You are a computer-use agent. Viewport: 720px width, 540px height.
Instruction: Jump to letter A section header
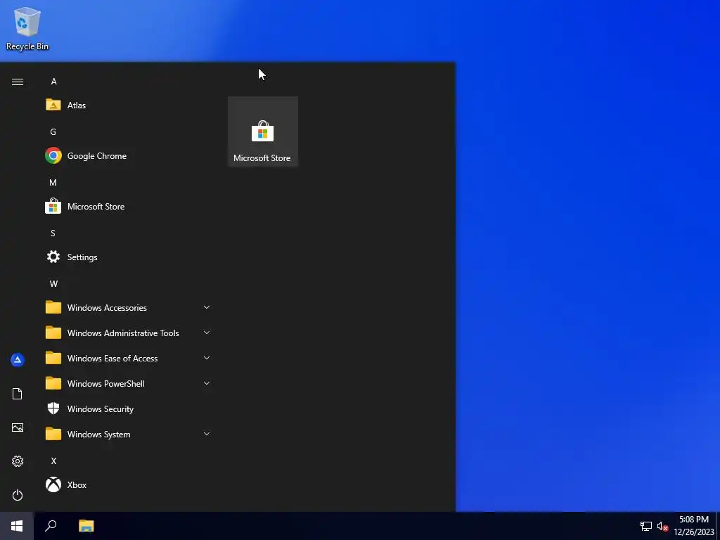tap(53, 82)
